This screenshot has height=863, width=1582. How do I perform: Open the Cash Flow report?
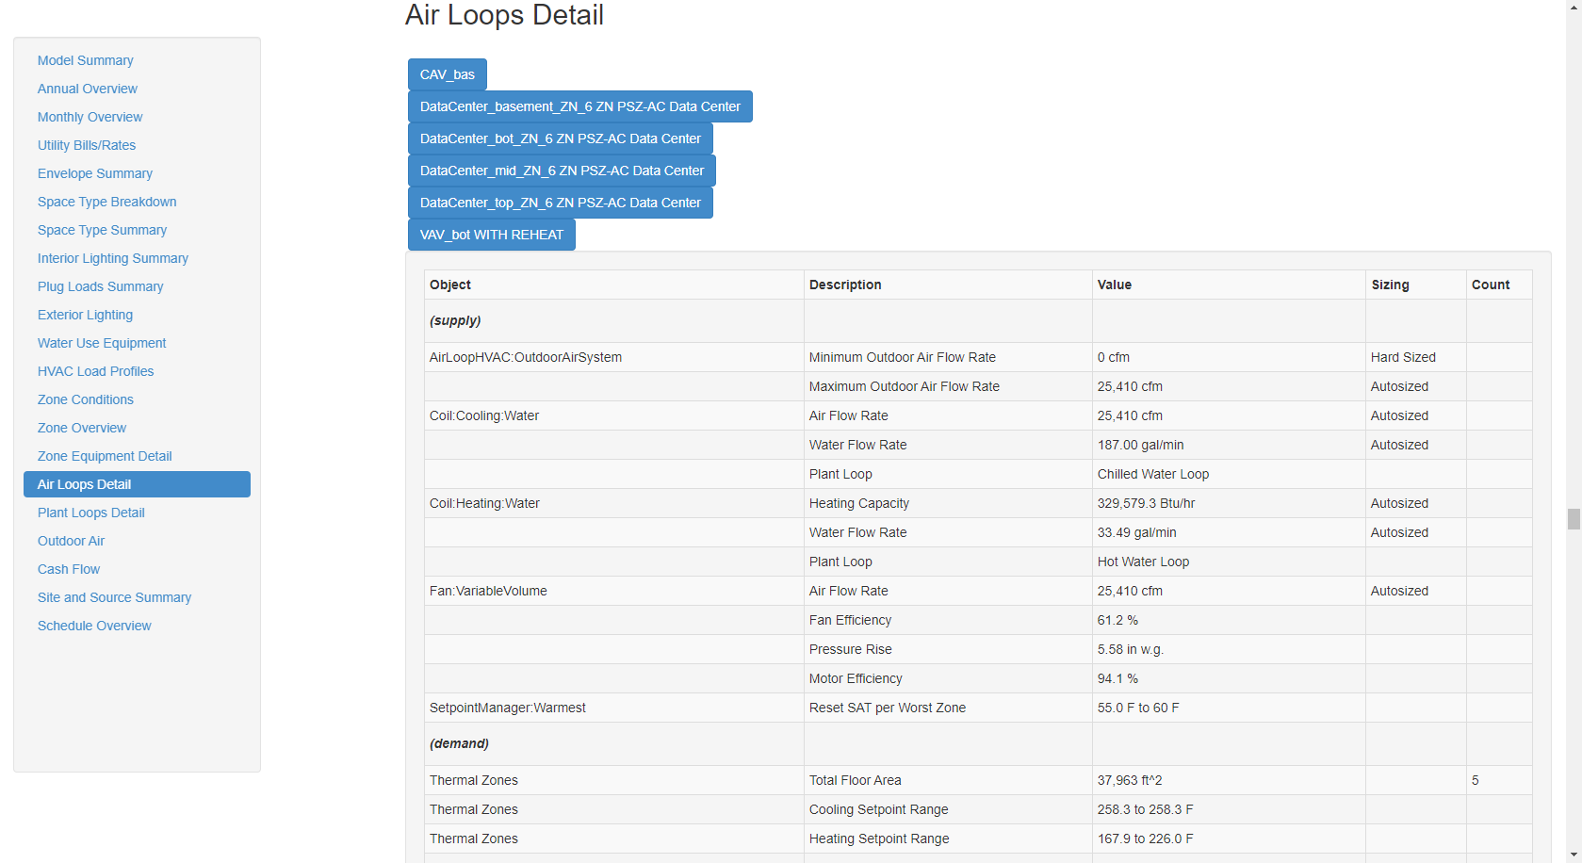coord(68,569)
